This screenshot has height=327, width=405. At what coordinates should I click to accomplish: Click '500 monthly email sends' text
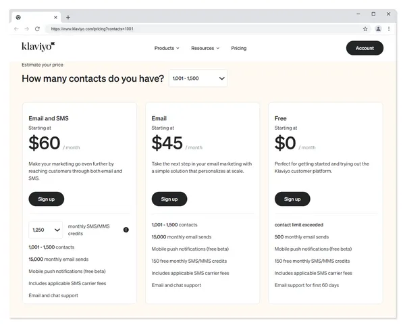click(302, 237)
